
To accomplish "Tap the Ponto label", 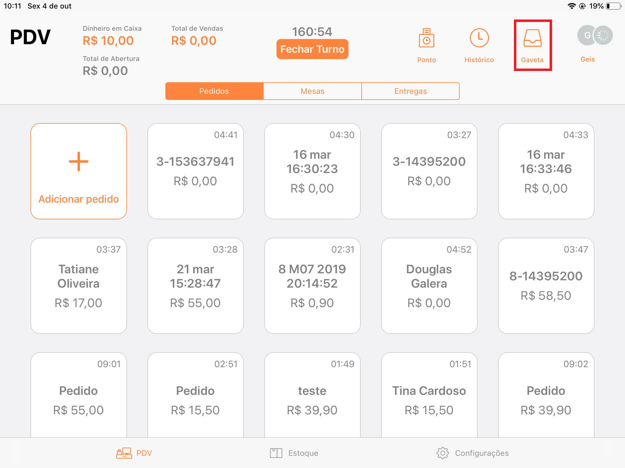I will pyautogui.click(x=426, y=60).
